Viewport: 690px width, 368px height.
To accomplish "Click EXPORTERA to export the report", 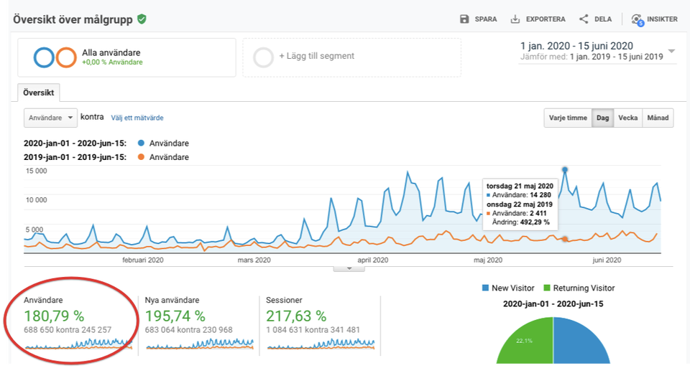I will [546, 19].
